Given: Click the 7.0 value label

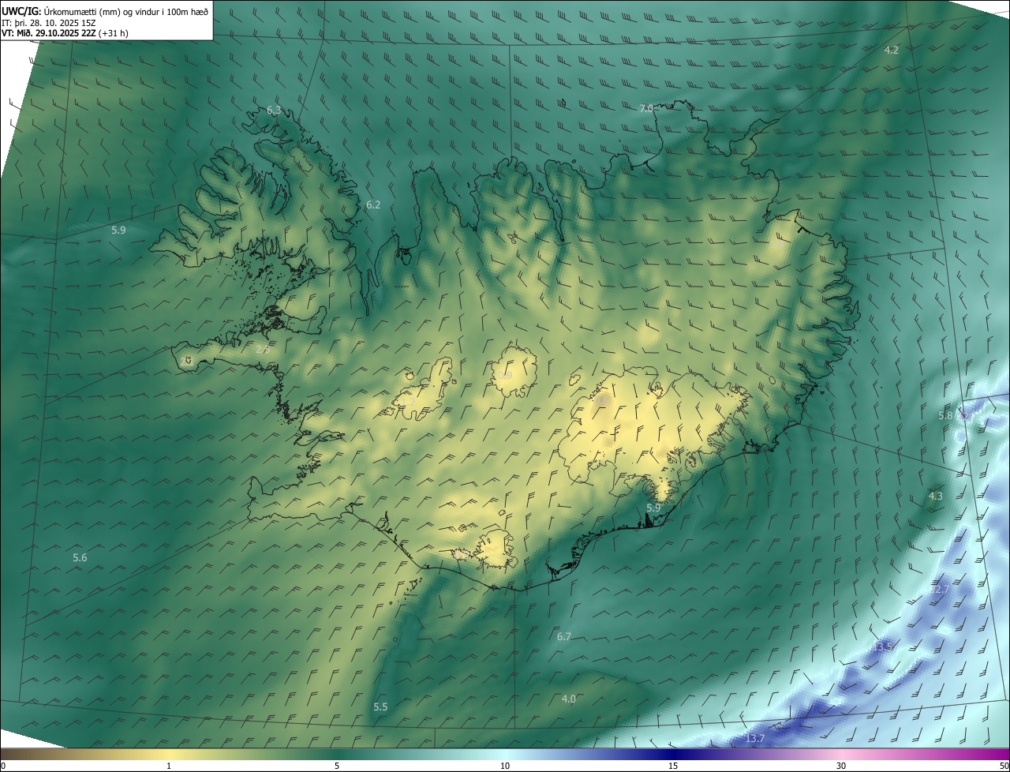Looking at the screenshot, I should click(646, 108).
